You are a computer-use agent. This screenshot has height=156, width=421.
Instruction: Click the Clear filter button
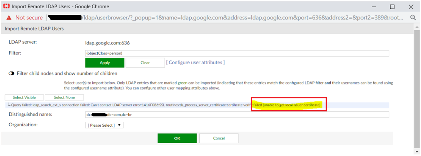click(145, 63)
